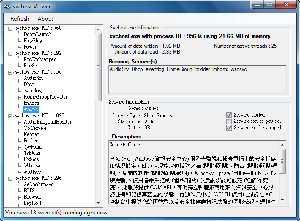Viewport: 300px width, 221px height.
Task: Select the EapHost service
Action: point(32,203)
